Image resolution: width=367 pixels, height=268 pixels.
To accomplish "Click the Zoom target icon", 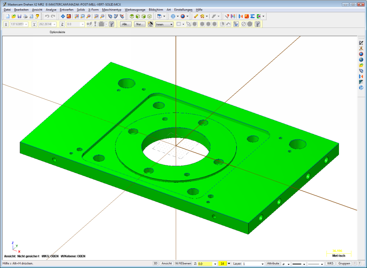I will (x=83, y=17).
